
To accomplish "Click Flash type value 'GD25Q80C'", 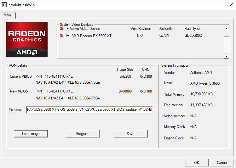I will click(193, 36).
